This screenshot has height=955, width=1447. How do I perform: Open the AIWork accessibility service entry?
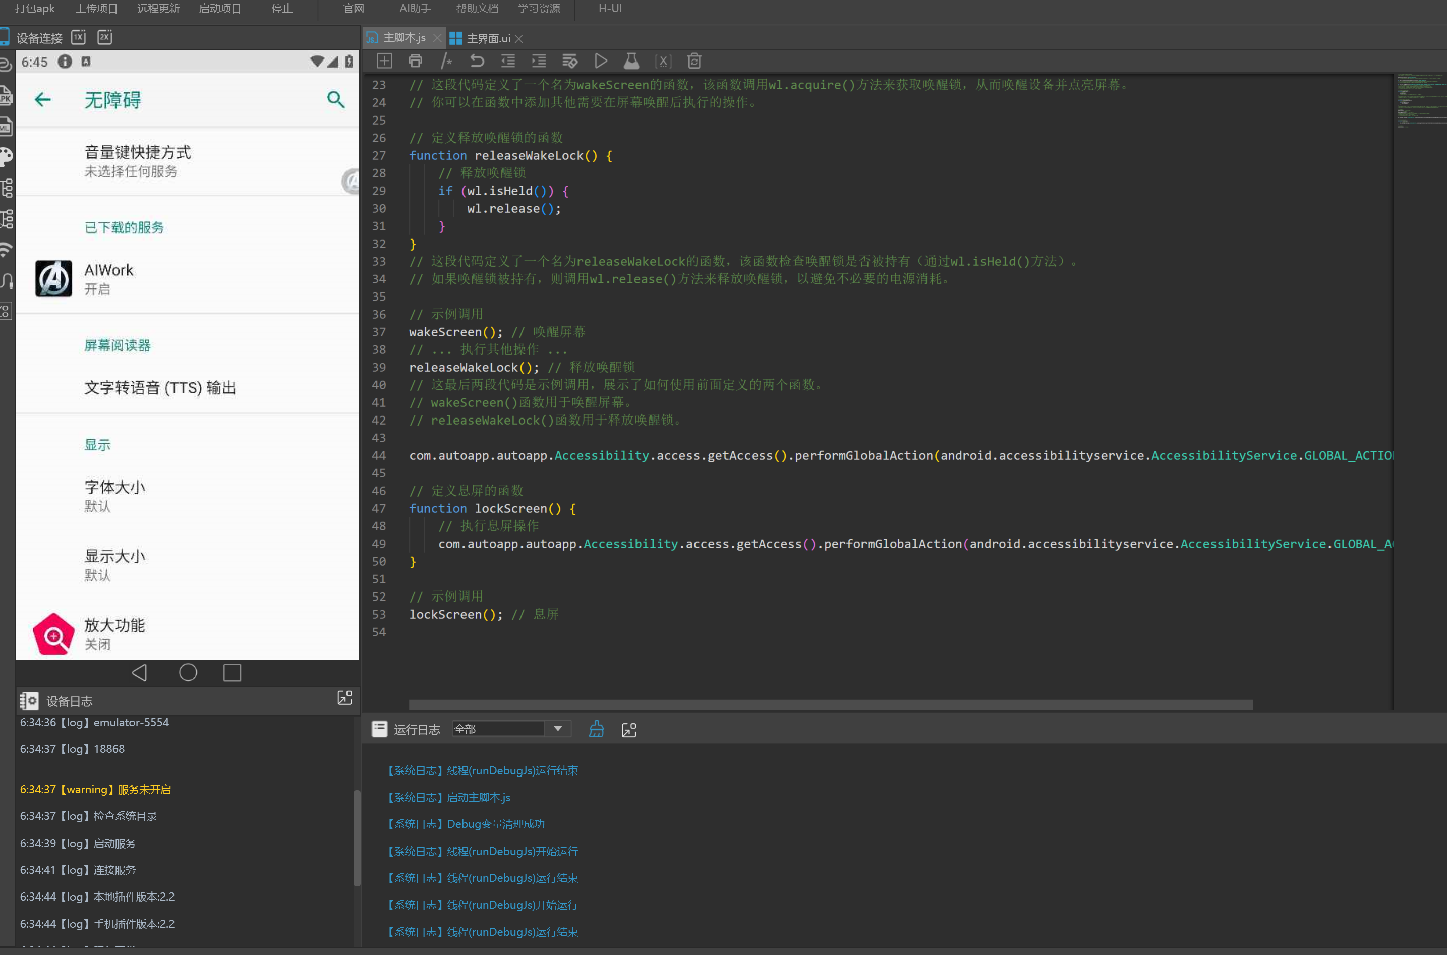pos(187,279)
